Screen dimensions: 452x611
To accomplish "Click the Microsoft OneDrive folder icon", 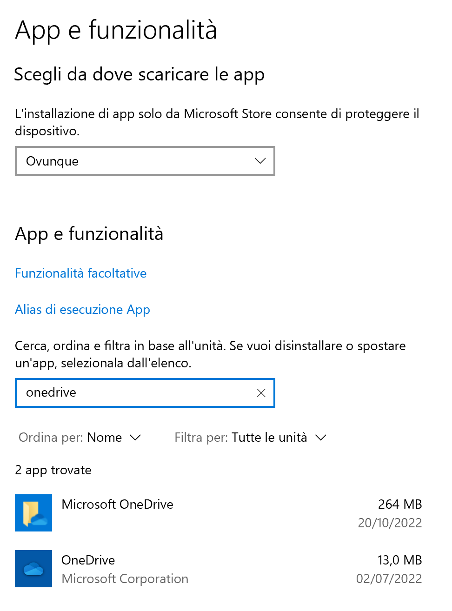I will (x=33, y=513).
